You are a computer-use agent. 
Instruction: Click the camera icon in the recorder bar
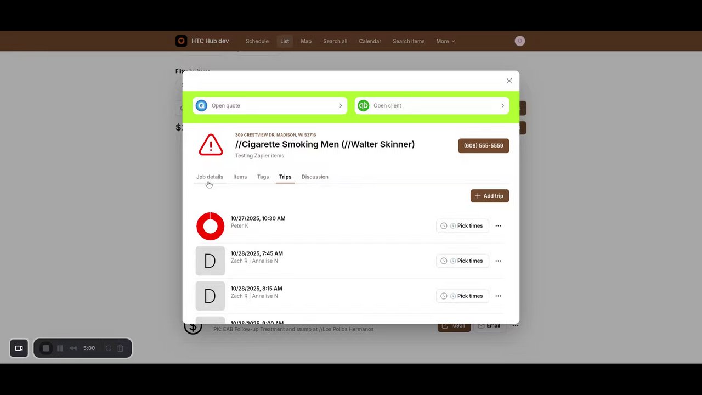click(x=19, y=348)
